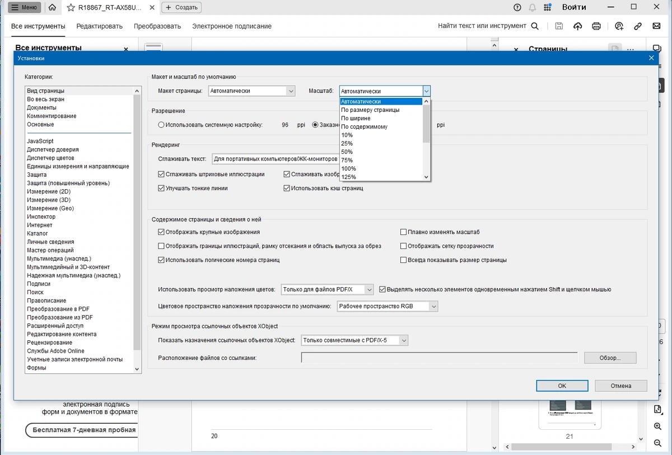The width and height of the screenshot is (672, 455).
Task: Open the notifications bell icon
Action: (x=532, y=7)
